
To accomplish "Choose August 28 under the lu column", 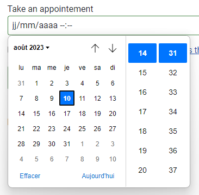I will pos(21,144).
